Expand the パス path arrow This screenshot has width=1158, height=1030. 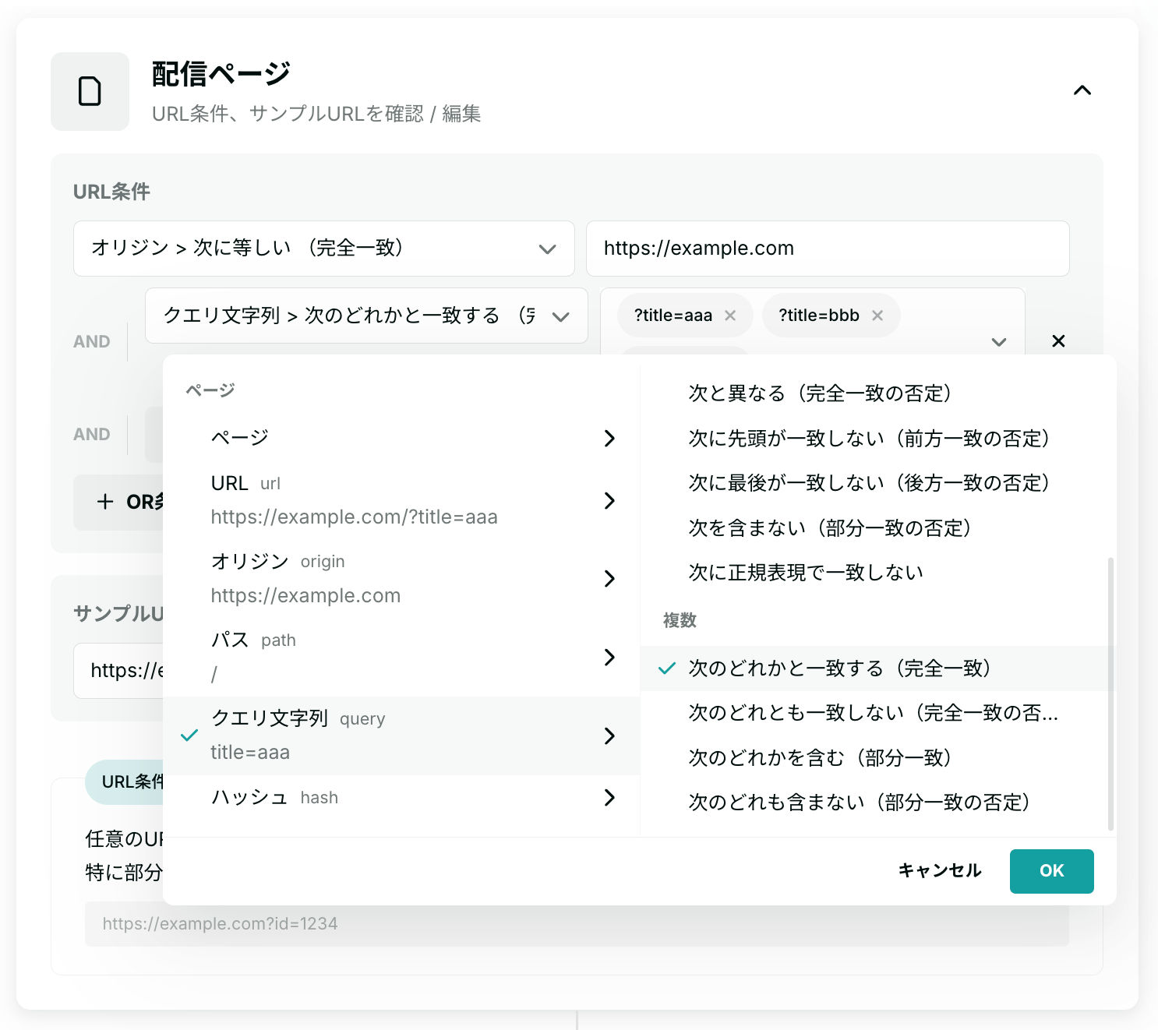(609, 657)
